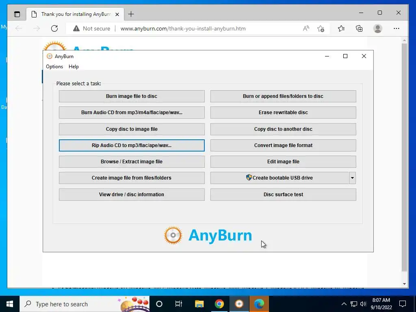Expand the bootable USB drive dropdown arrow
The image size is (416, 312).
pyautogui.click(x=352, y=178)
